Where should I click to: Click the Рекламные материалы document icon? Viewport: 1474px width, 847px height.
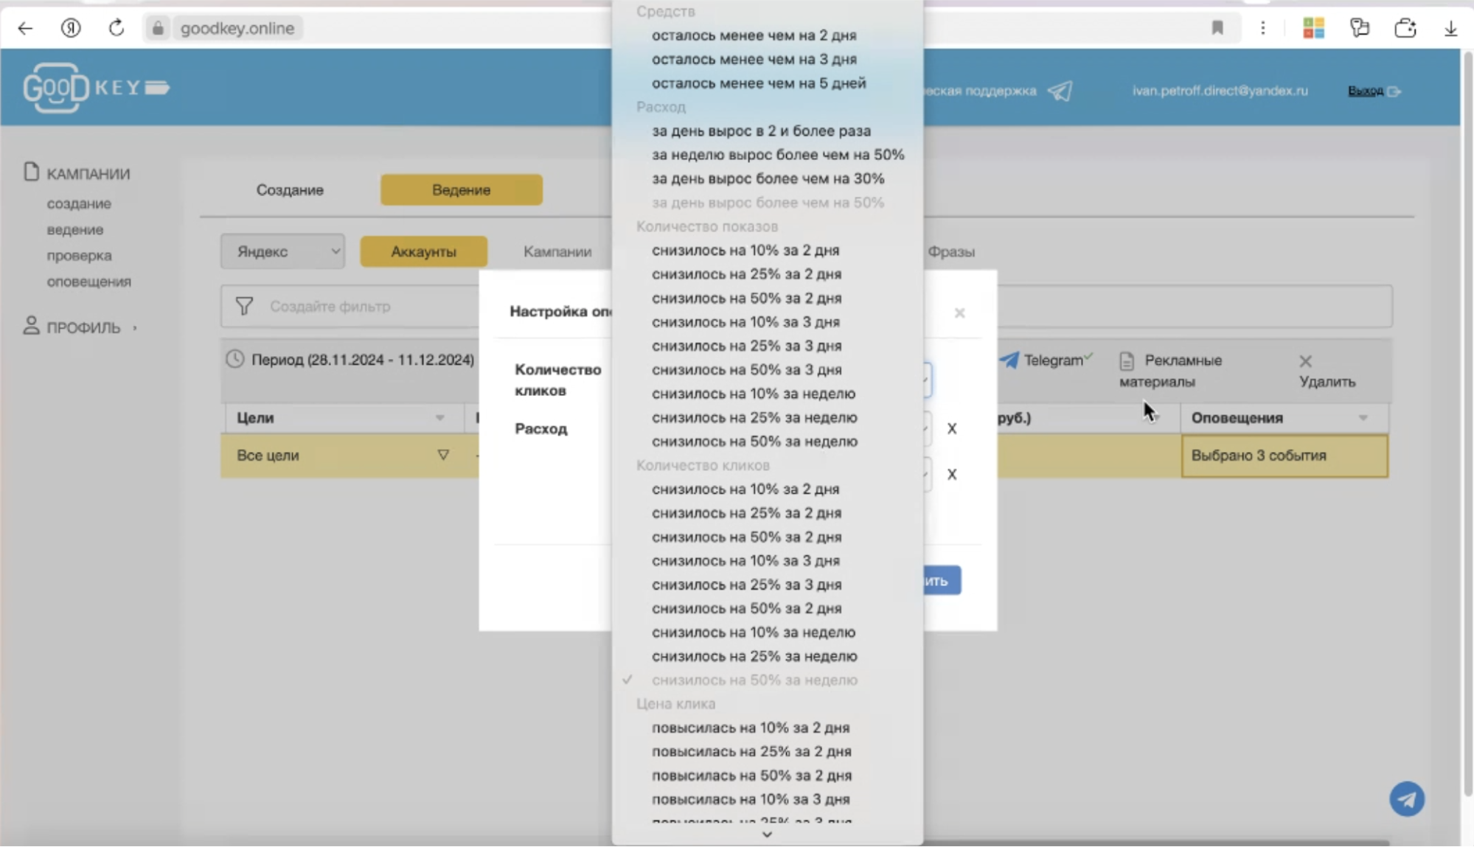coord(1127,360)
